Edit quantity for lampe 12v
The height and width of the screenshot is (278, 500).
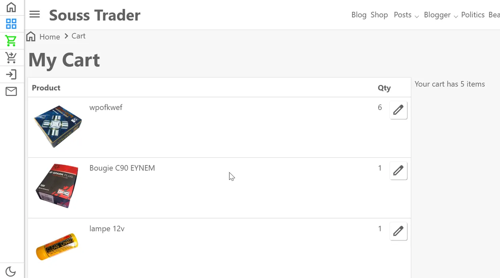pos(398,231)
